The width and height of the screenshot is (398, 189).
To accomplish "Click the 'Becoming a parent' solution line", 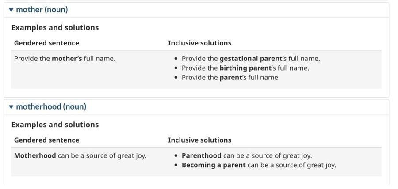I will click(259, 165).
